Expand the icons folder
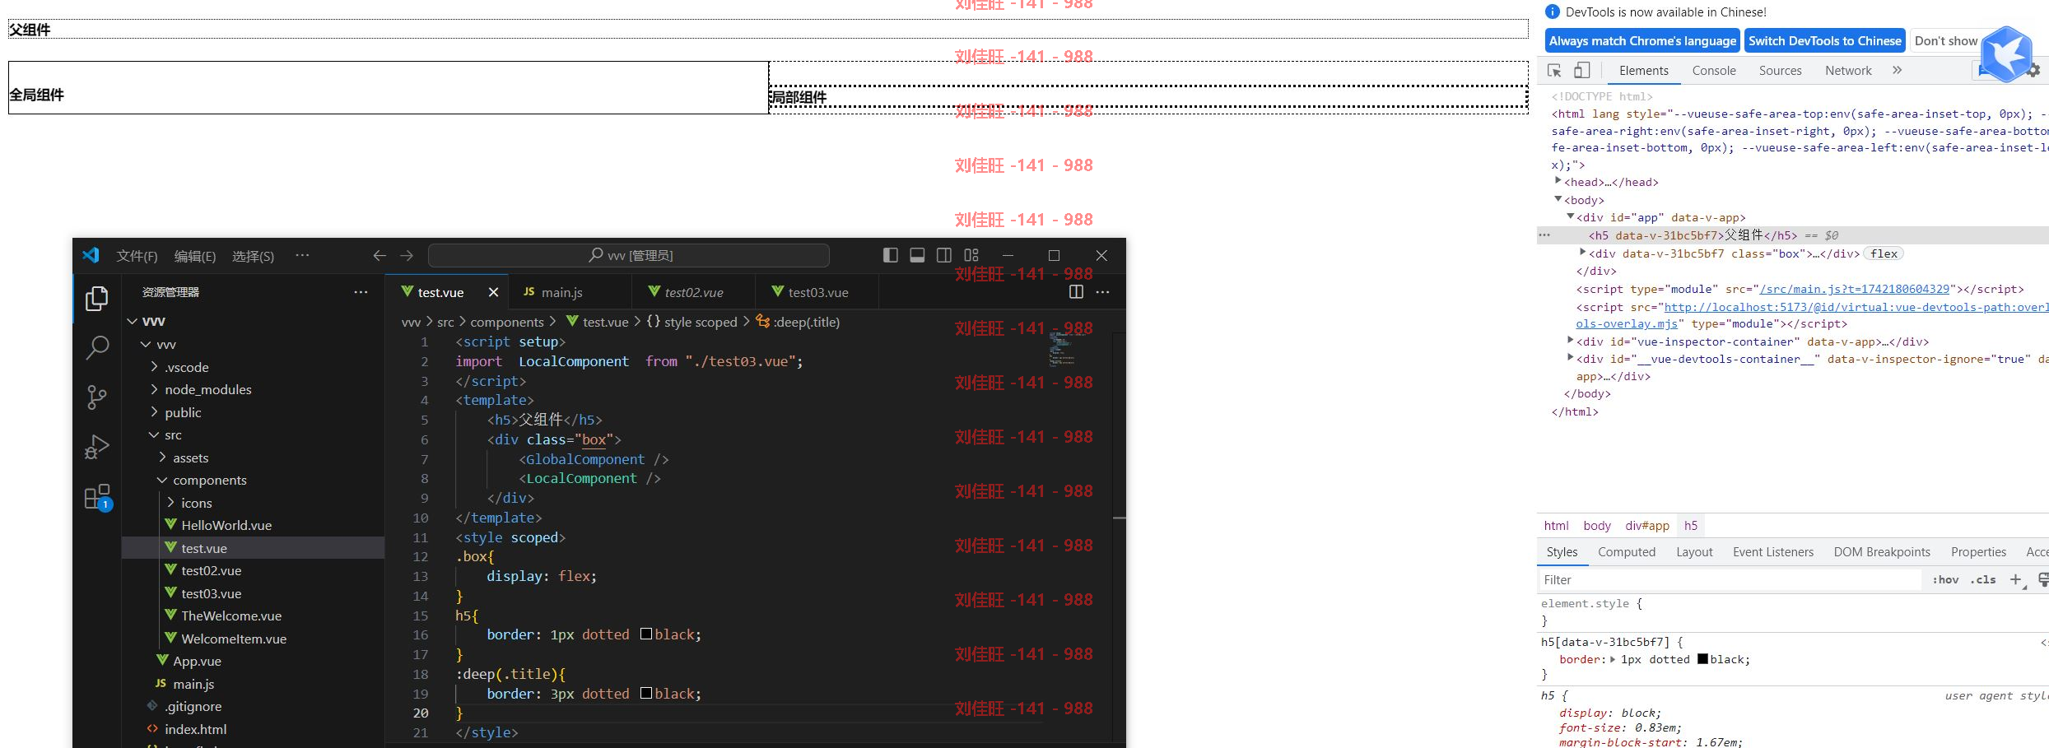This screenshot has width=2049, height=748. [170, 503]
